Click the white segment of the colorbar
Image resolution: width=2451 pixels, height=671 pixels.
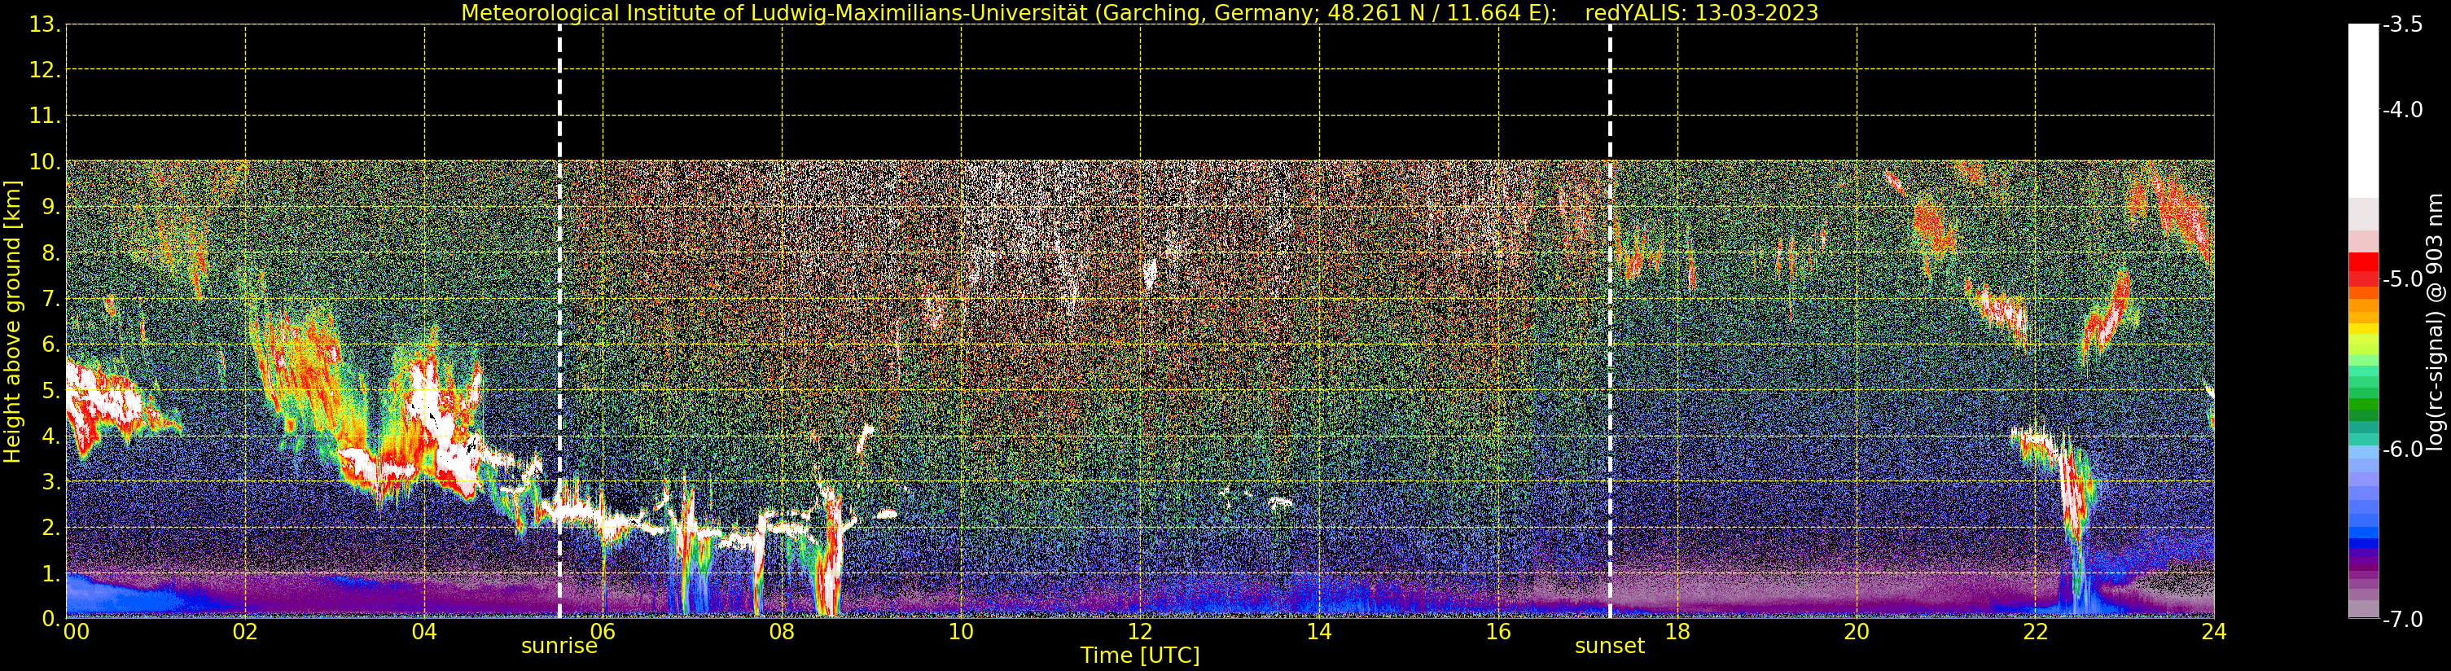[x=2363, y=111]
